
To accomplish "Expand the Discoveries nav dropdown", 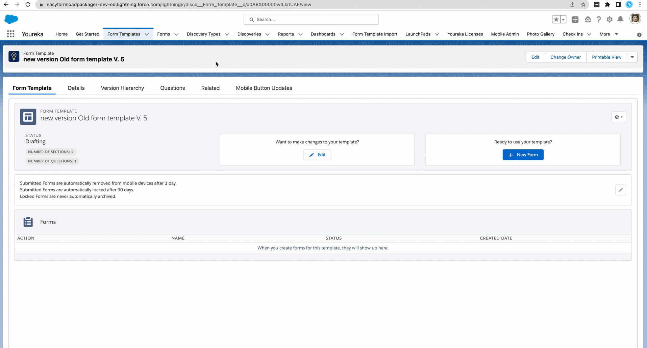I will 267,34.
